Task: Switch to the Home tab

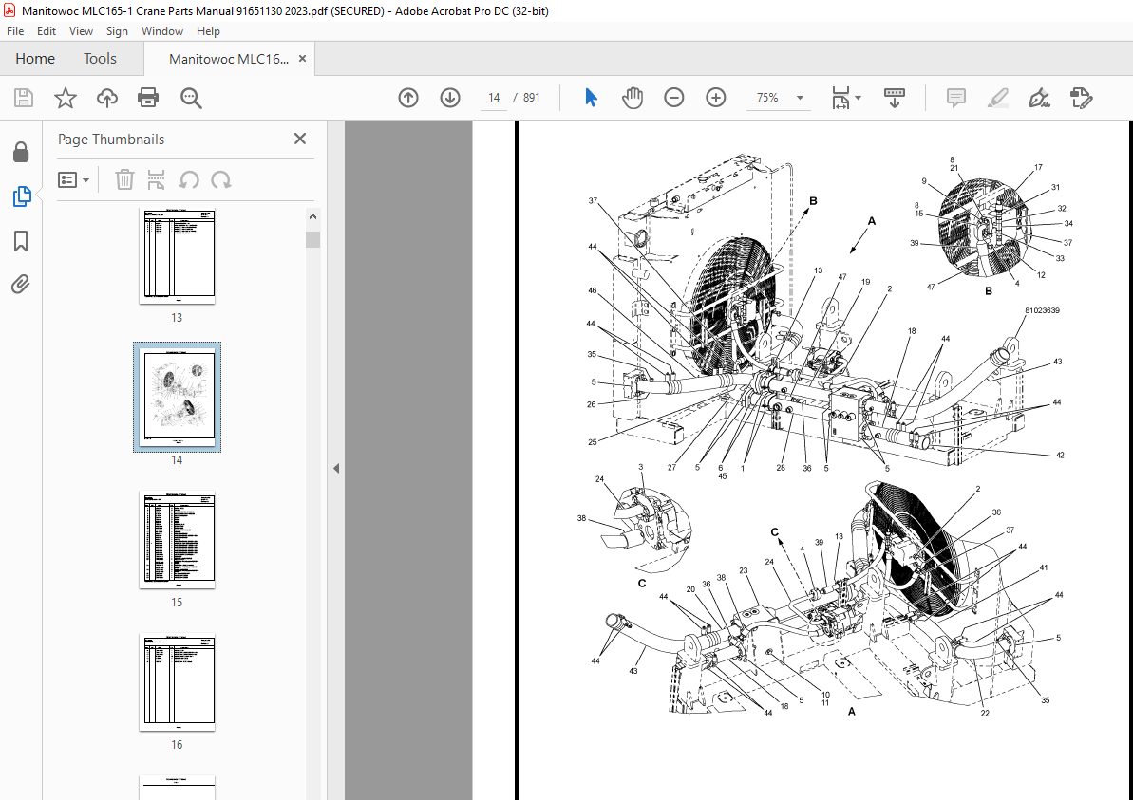Action: [x=35, y=59]
